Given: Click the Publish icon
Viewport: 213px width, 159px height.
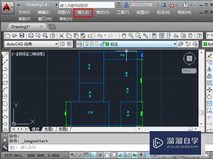Looking at the screenshot, I should click(x=45, y=36).
